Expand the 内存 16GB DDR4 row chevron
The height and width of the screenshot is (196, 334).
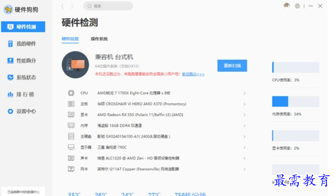tap(244, 126)
